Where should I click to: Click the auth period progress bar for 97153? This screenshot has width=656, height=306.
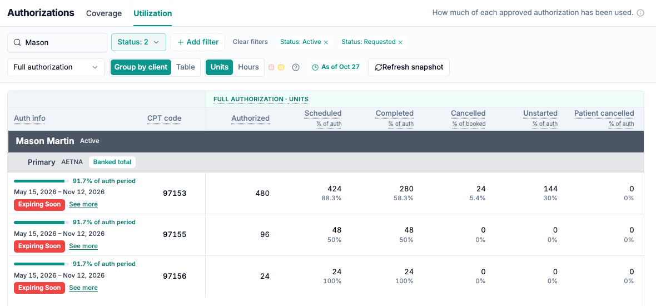point(42,181)
